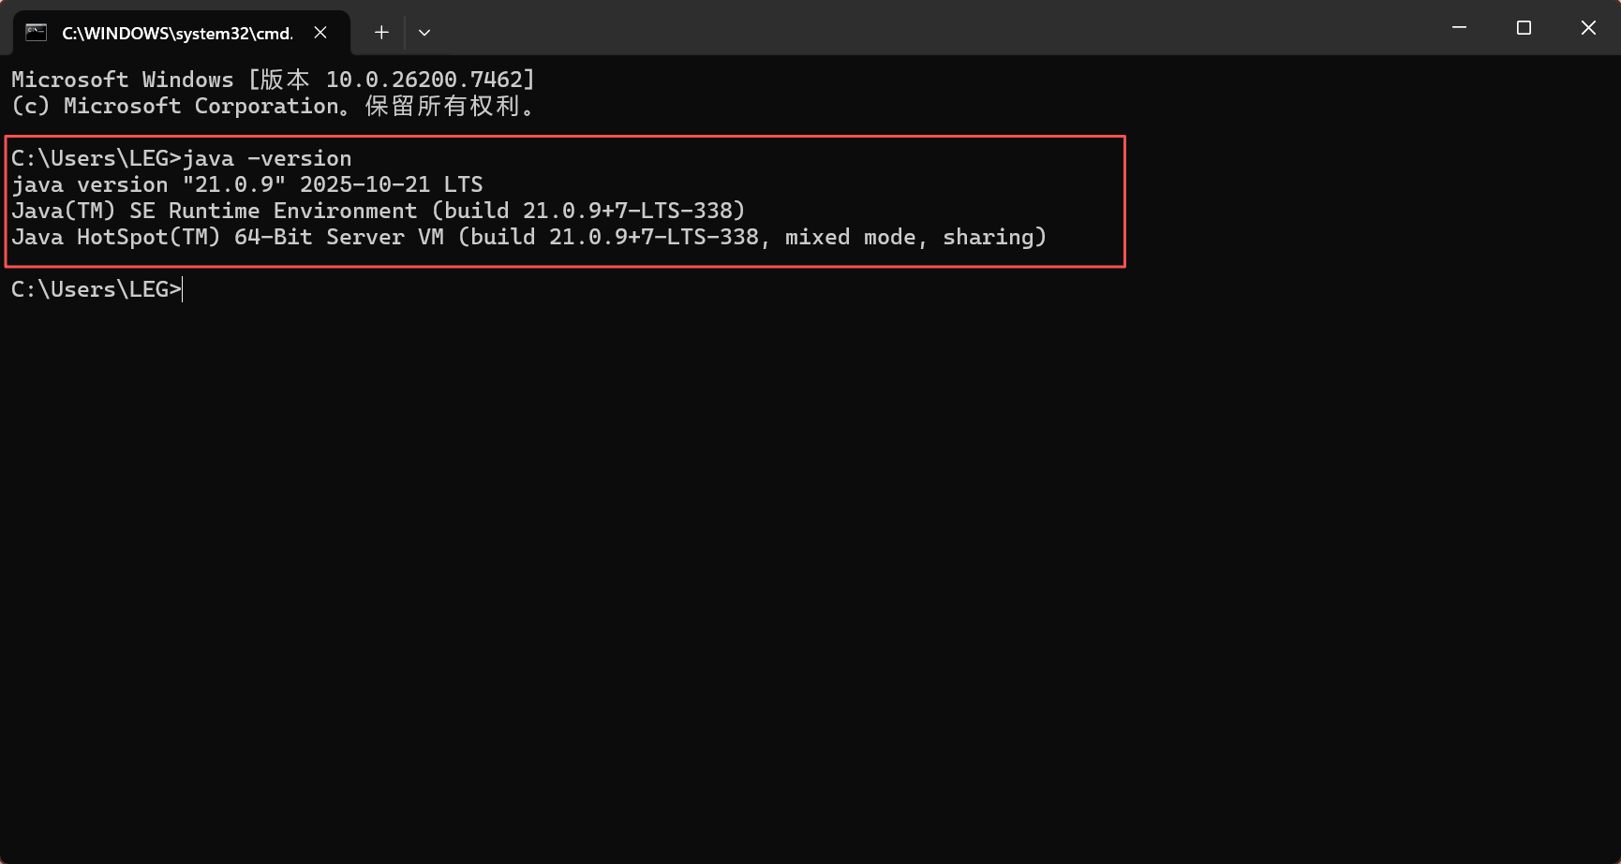Click the java version "21.0.9" output line
Screen dimensions: 1621x864
coord(247,183)
